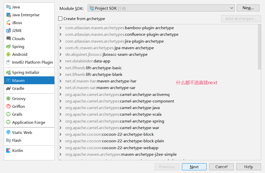Viewport: 265px width, 173px height.
Task: Click the Next button
Action: click(194, 167)
